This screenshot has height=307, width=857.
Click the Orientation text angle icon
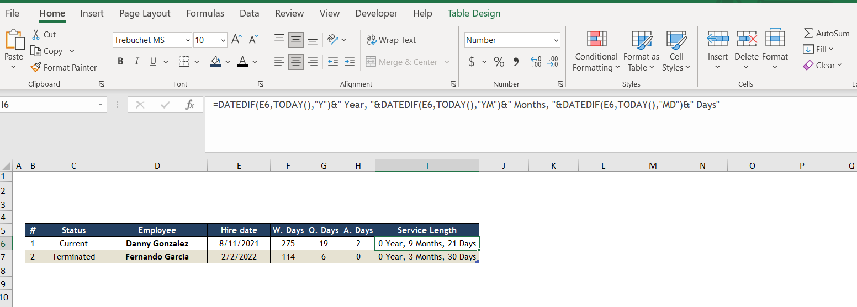tap(332, 39)
